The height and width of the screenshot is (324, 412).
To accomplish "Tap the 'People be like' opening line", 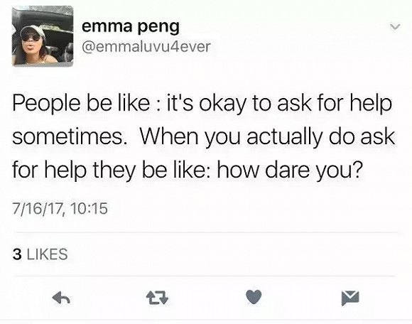I will 202,104.
